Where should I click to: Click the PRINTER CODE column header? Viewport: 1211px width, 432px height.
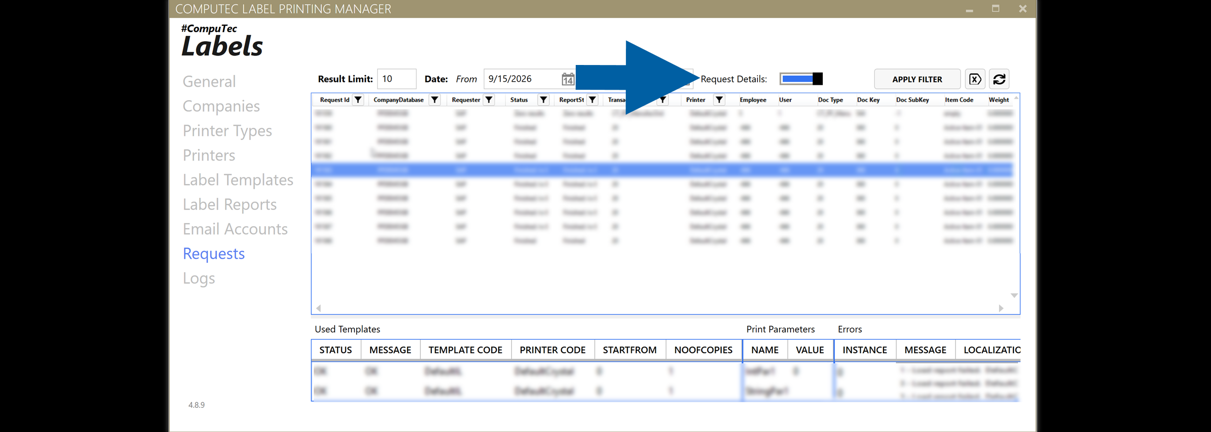(552, 350)
